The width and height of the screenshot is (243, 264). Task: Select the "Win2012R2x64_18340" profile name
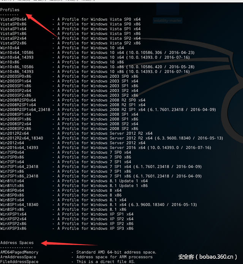(22, 138)
